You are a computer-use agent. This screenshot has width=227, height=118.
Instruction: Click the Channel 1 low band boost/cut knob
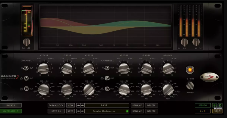pyautogui.click(x=43, y=69)
